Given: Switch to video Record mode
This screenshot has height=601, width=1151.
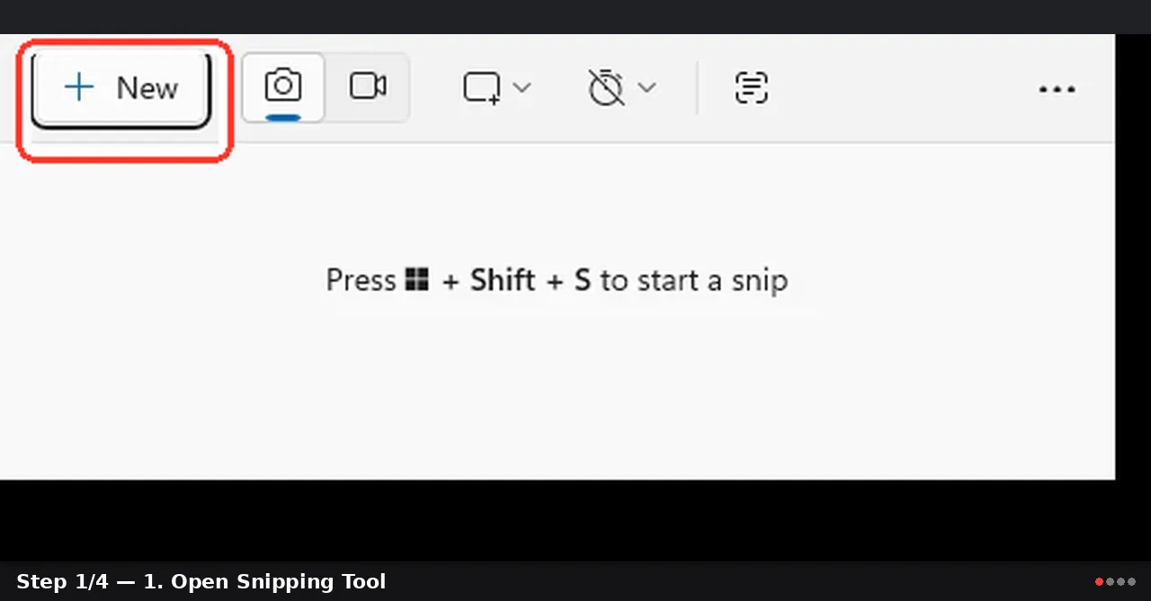Looking at the screenshot, I should pos(368,87).
